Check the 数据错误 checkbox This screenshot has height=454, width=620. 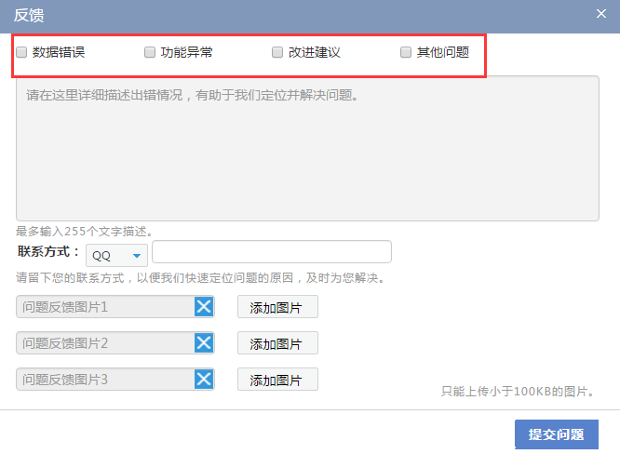pyautogui.click(x=21, y=53)
